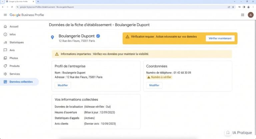Click Modifier in Coordonnées card
The width and height of the screenshot is (256, 139).
[154, 85]
